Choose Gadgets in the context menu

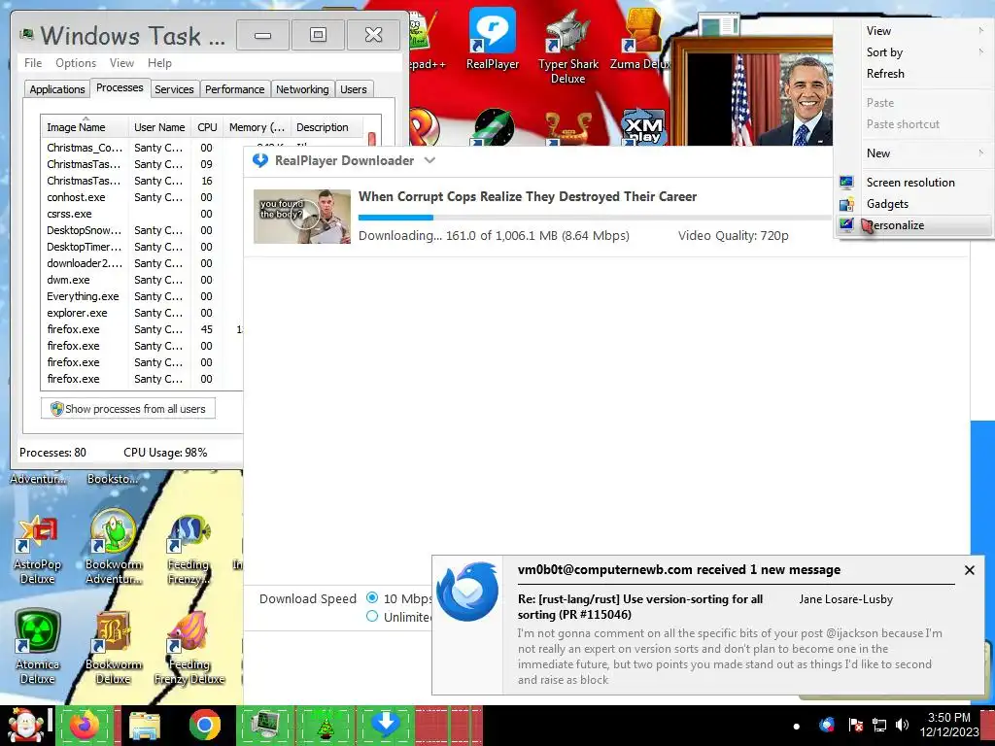click(913, 204)
